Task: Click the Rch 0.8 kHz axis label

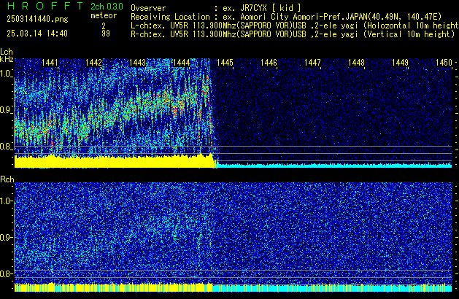Action: click(x=6, y=273)
